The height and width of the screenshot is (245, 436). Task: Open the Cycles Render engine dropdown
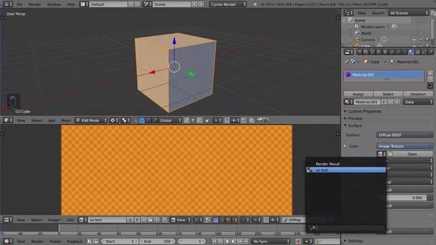coord(228,4)
